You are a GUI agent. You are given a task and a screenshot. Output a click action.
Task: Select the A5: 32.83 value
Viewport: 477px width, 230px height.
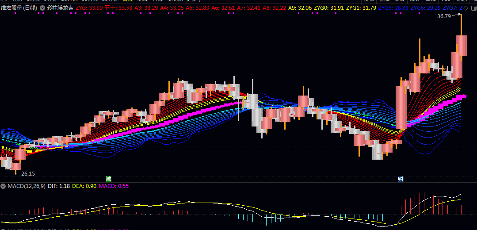198,8
